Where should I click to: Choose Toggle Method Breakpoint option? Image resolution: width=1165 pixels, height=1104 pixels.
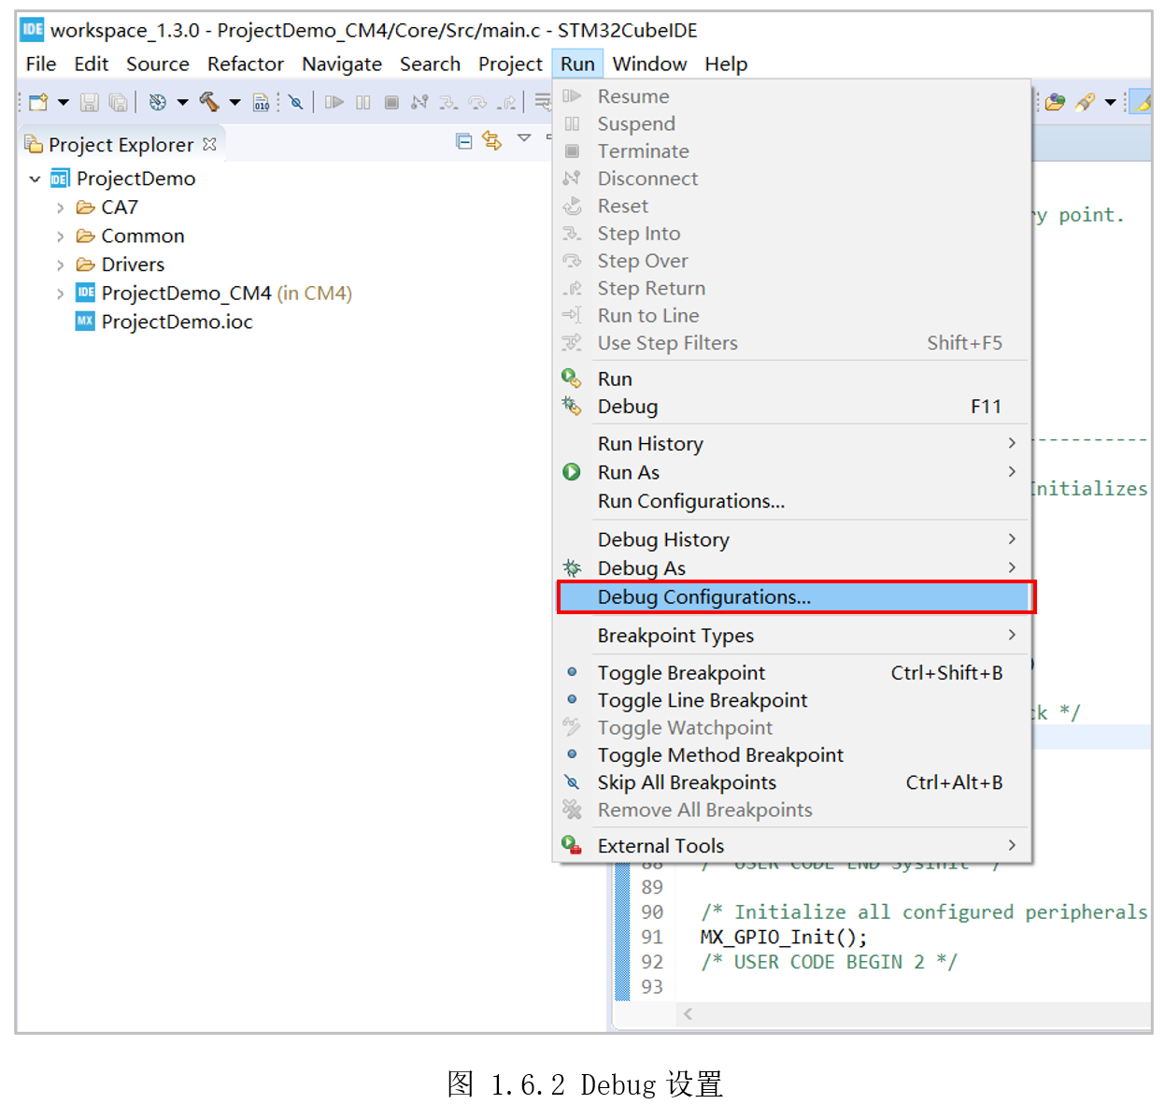coord(719,755)
